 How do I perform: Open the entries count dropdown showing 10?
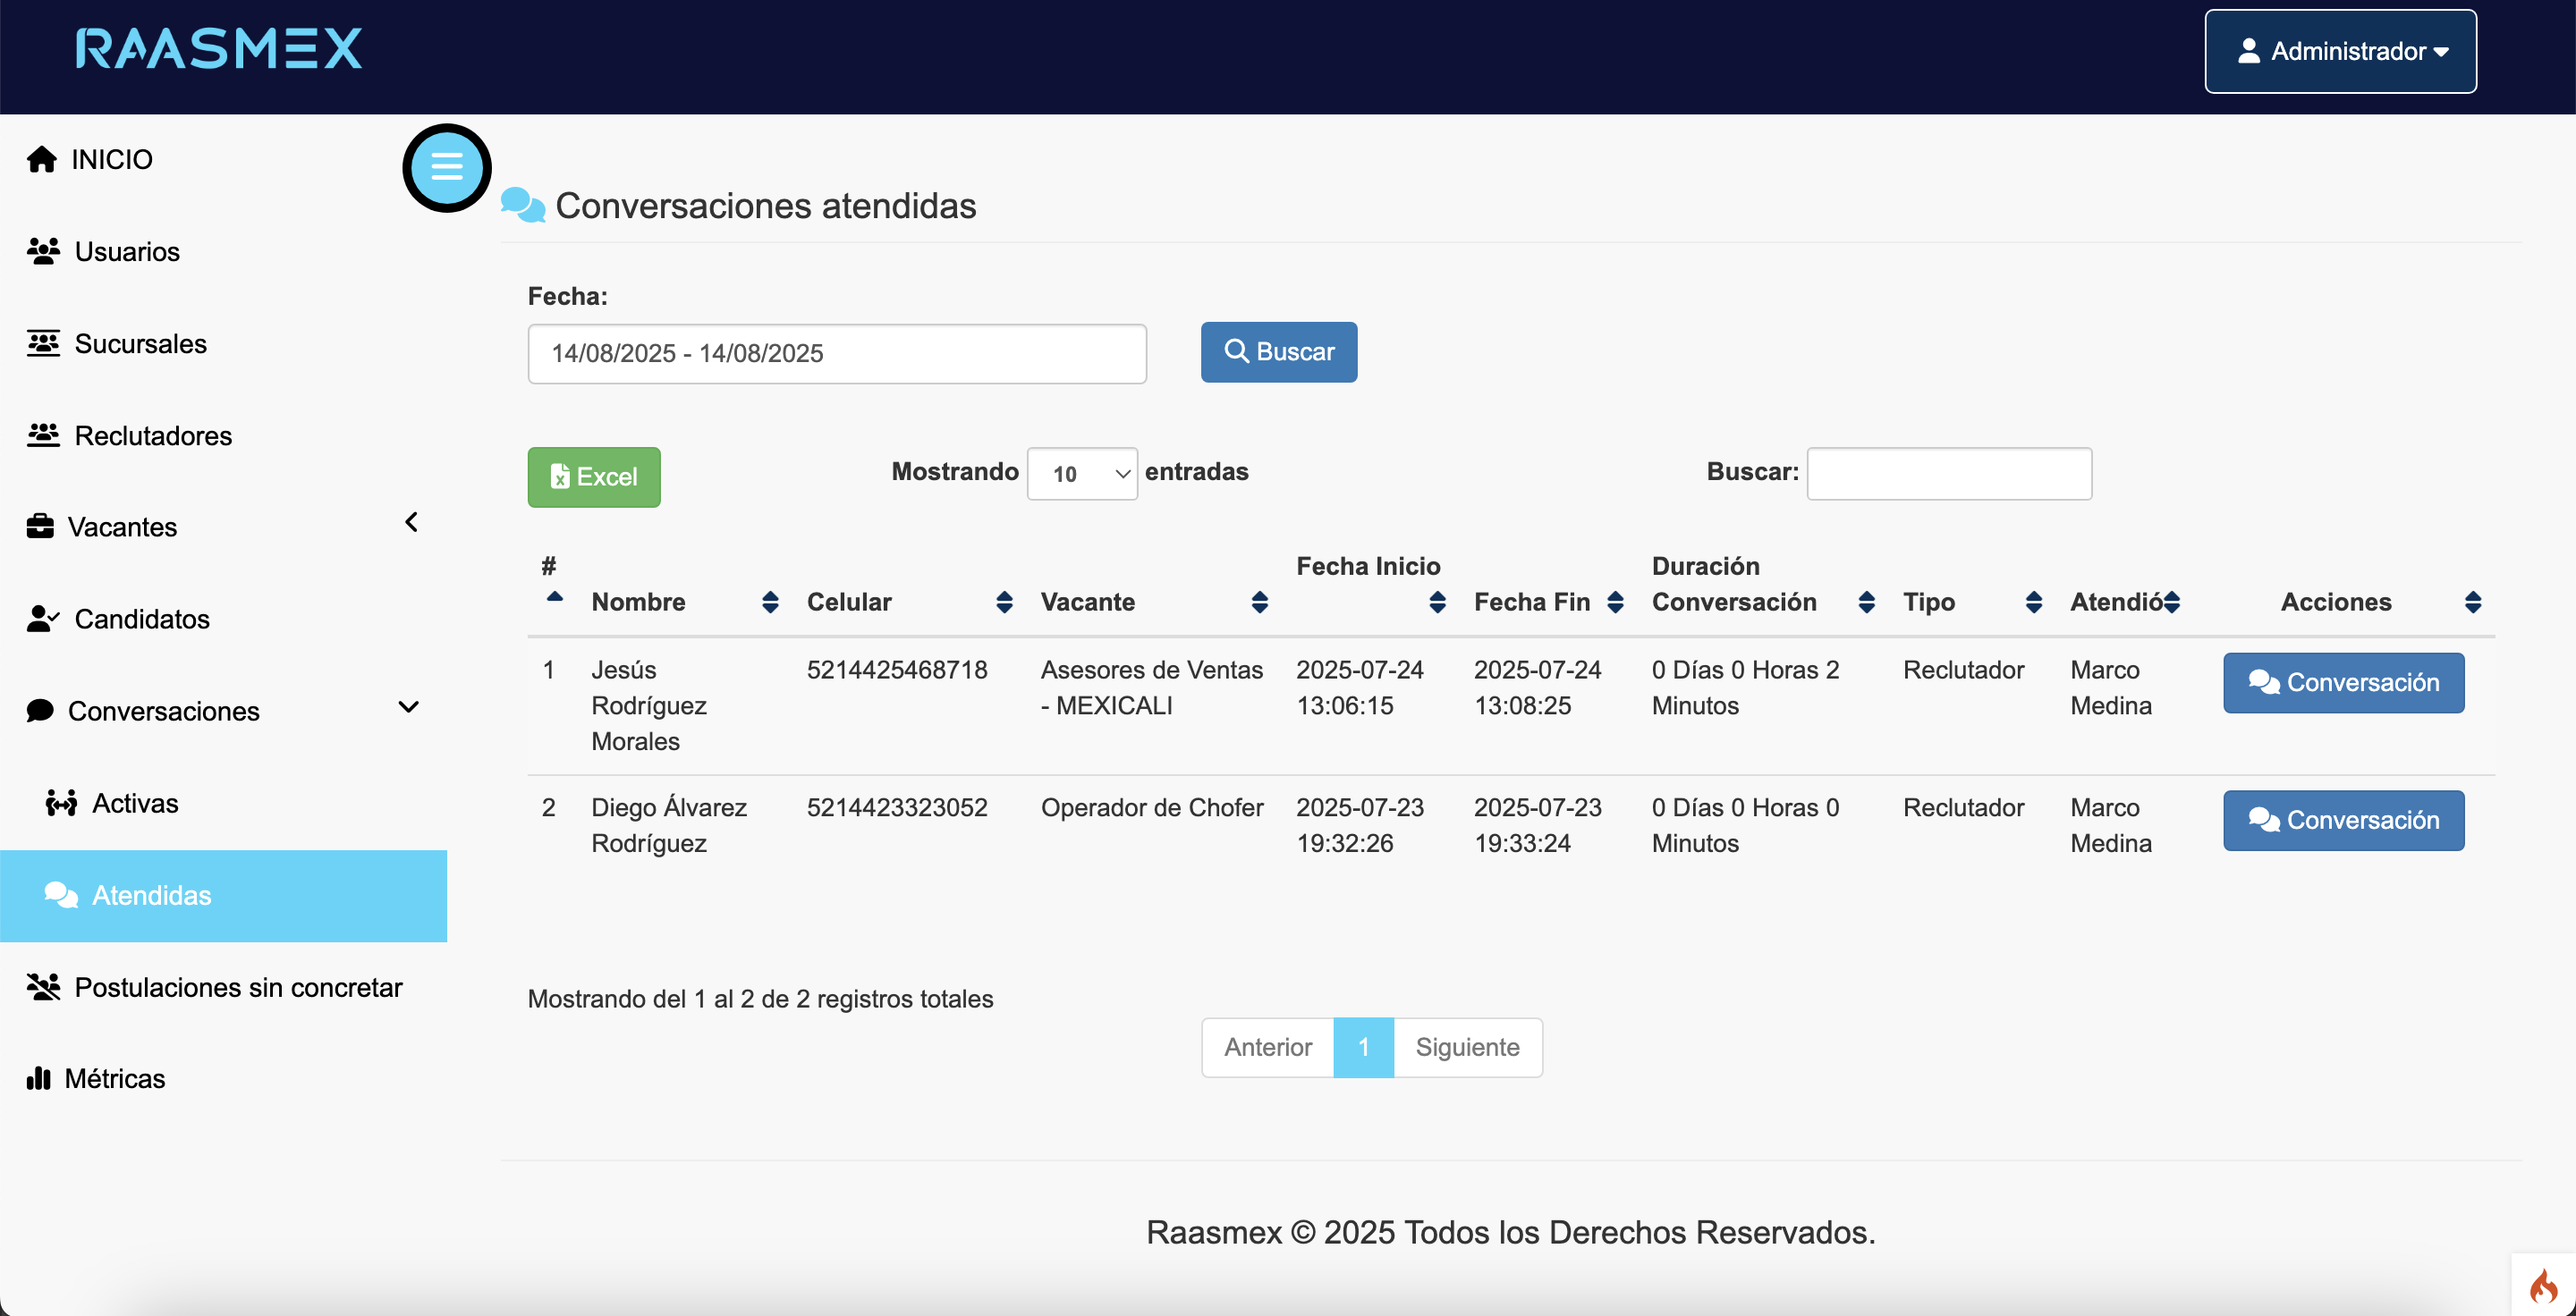tap(1081, 474)
